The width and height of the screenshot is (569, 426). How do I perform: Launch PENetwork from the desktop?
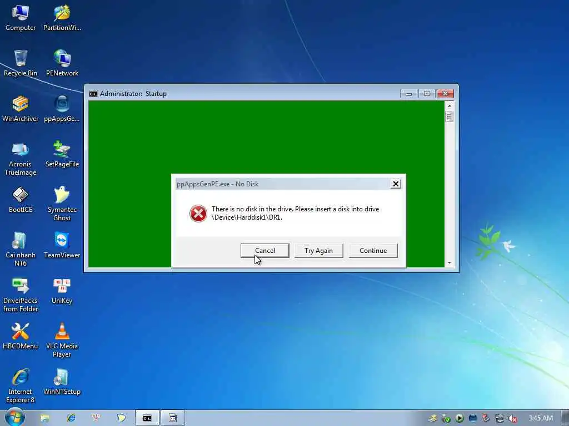pyautogui.click(x=62, y=63)
